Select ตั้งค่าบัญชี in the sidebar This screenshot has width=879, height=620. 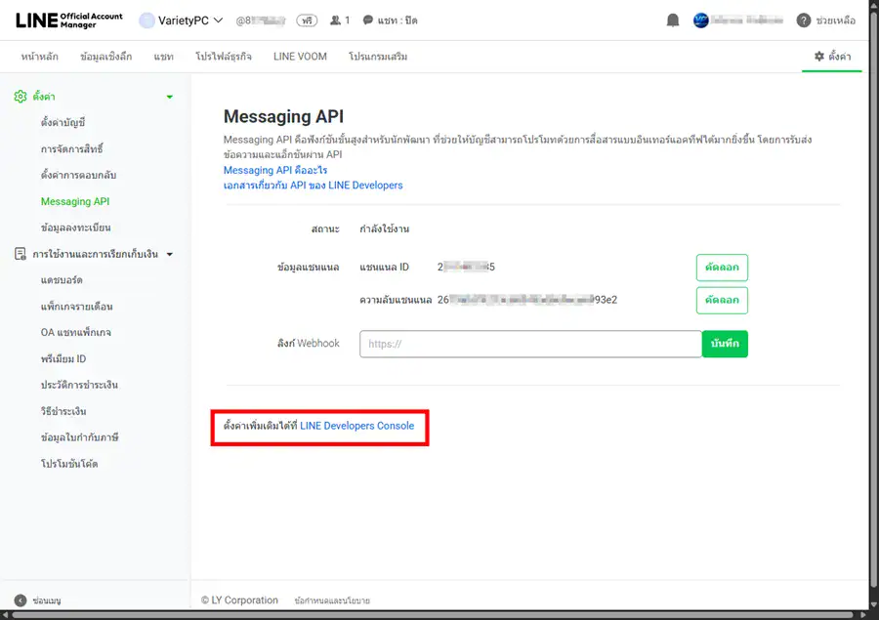pyautogui.click(x=63, y=122)
